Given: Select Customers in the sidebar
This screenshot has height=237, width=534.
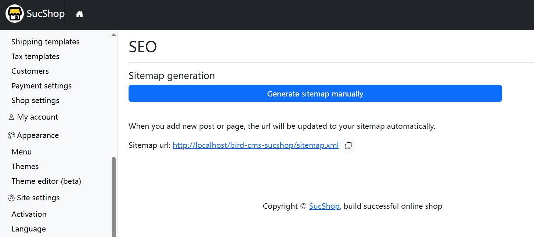Looking at the screenshot, I should point(30,71).
